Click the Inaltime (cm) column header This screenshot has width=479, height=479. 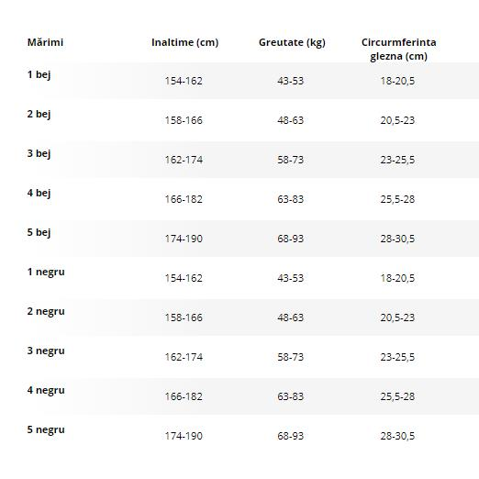(185, 42)
